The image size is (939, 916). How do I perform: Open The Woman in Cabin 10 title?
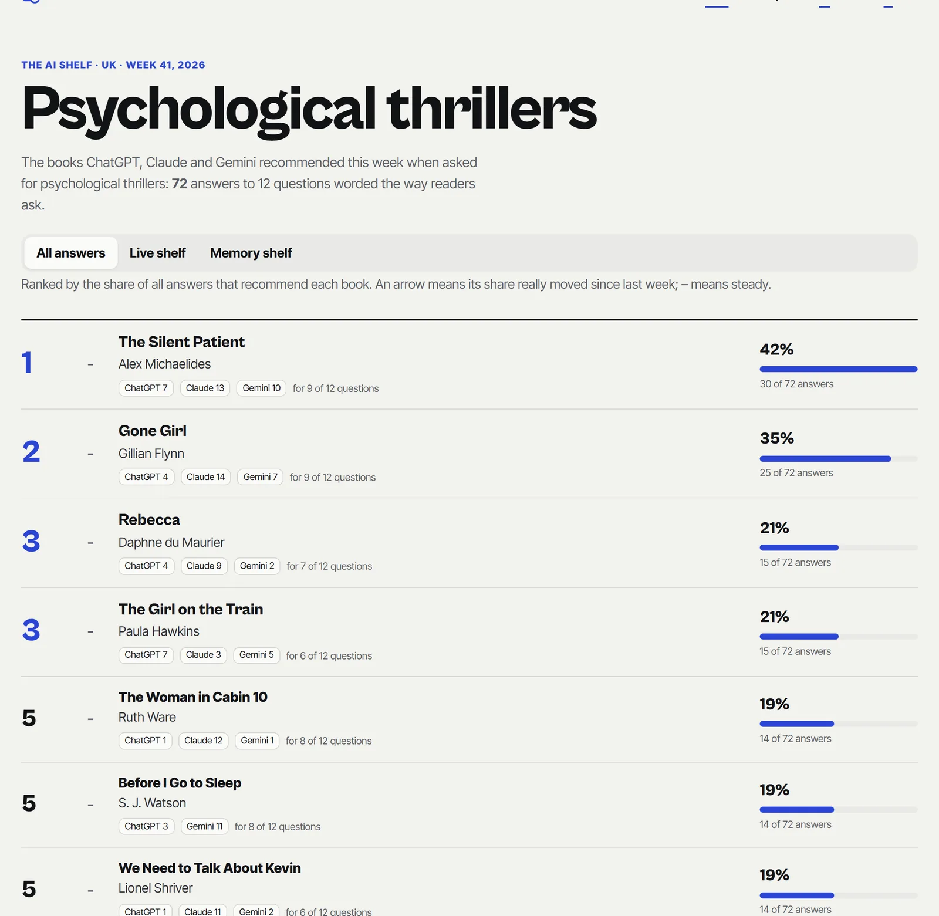[193, 697]
